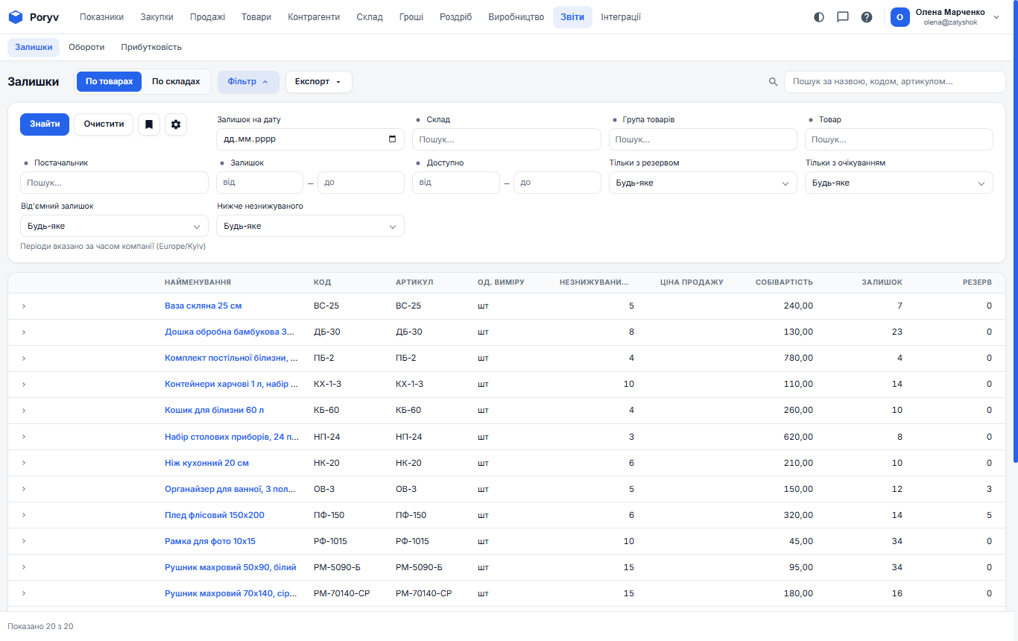Open the calendar picker in date field

(x=393, y=139)
